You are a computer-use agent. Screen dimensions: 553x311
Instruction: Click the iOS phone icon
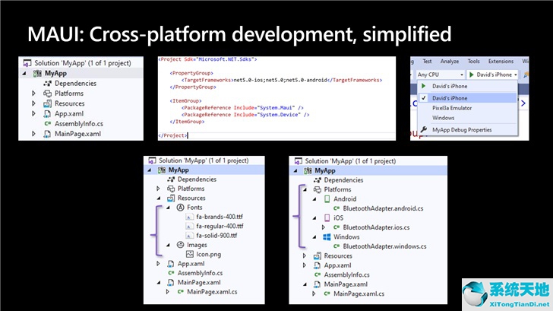(x=327, y=217)
